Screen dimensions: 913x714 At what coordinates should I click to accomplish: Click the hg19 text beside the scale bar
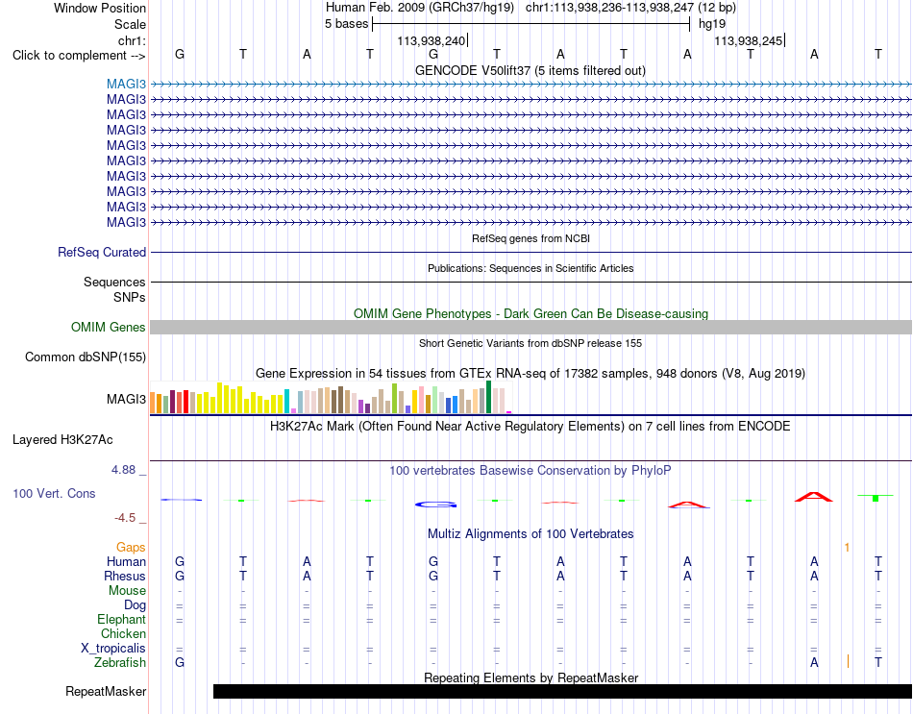coord(712,24)
